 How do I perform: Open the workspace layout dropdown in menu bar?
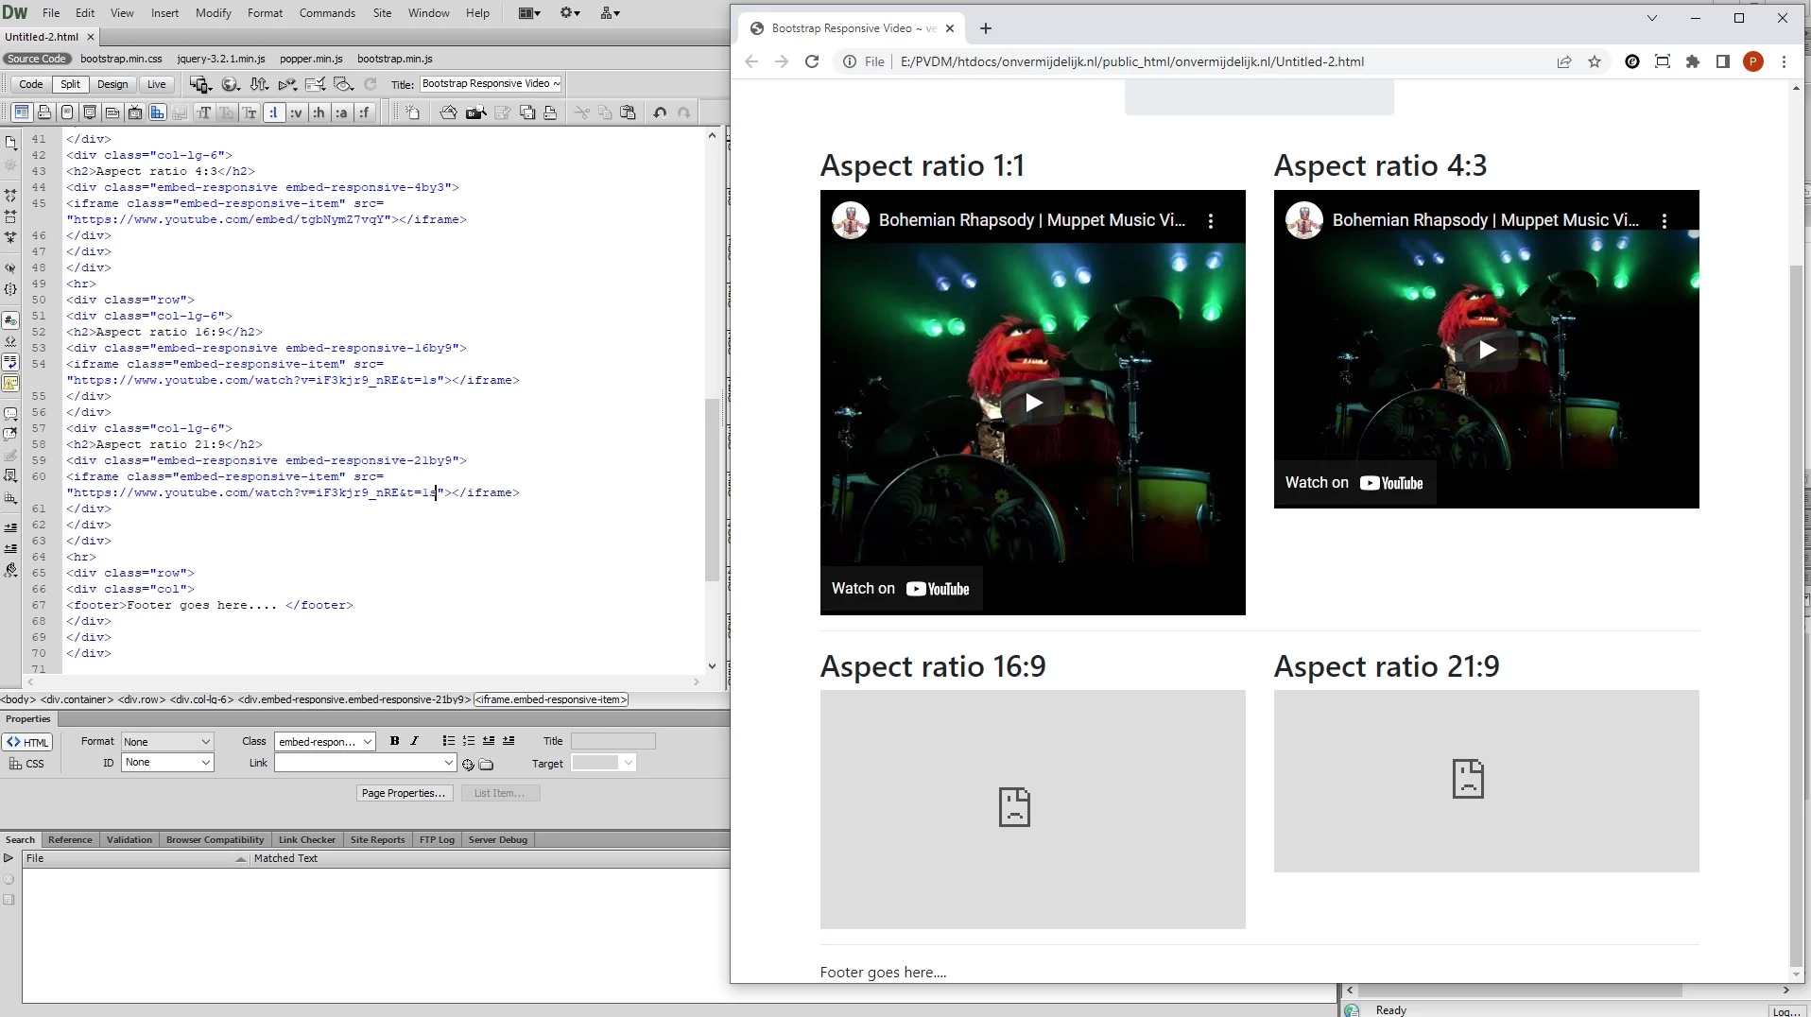click(x=529, y=13)
